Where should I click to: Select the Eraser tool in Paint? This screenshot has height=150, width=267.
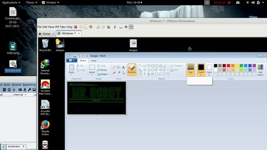click(x=114, y=73)
